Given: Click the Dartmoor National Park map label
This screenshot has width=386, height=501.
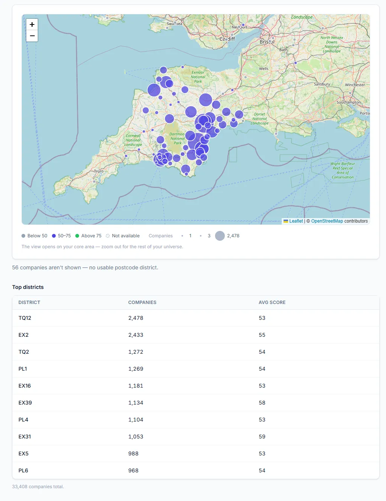Looking at the screenshot, I should [x=177, y=139].
